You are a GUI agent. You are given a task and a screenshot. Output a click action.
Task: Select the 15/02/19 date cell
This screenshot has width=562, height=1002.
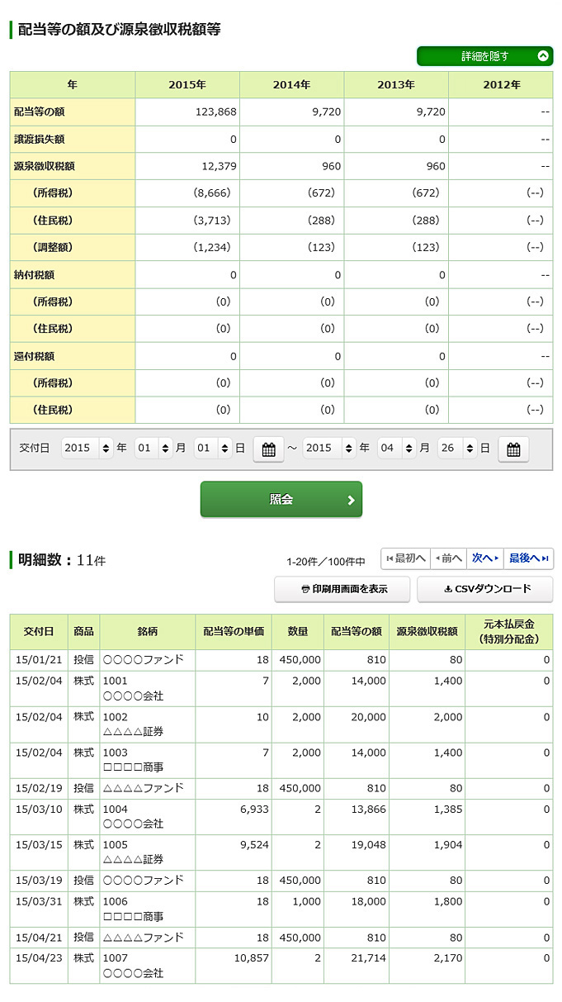click(39, 788)
